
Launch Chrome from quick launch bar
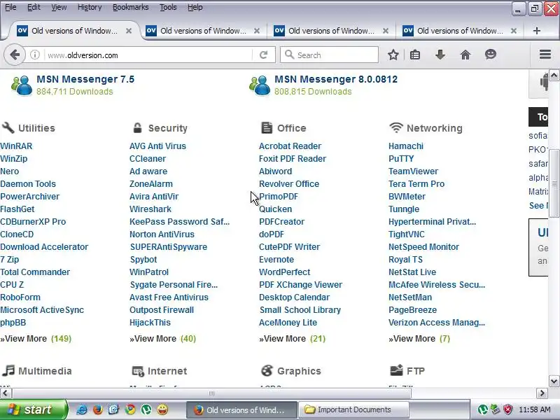[x=130, y=409]
